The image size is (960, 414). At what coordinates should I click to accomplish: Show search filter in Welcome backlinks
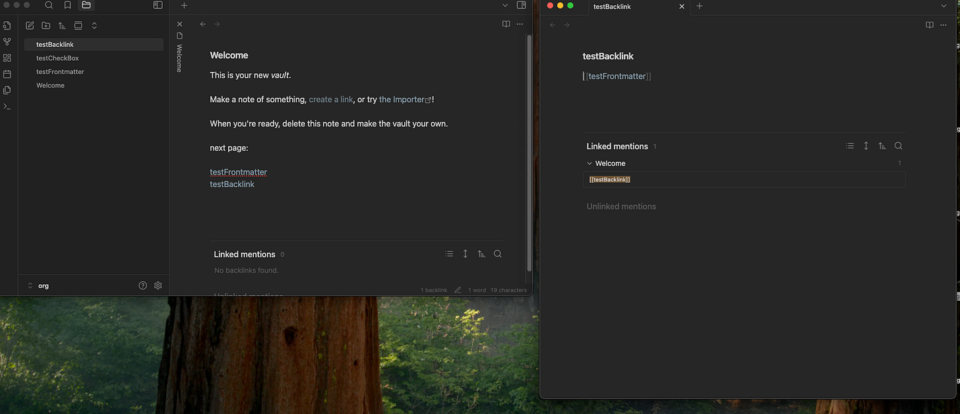click(498, 254)
